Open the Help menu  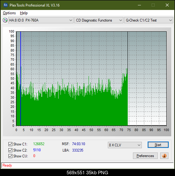pos(24,13)
